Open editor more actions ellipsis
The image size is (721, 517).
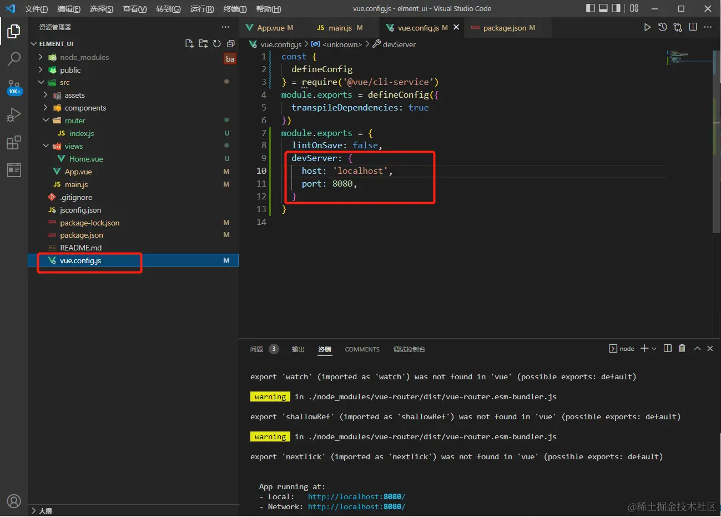708,27
